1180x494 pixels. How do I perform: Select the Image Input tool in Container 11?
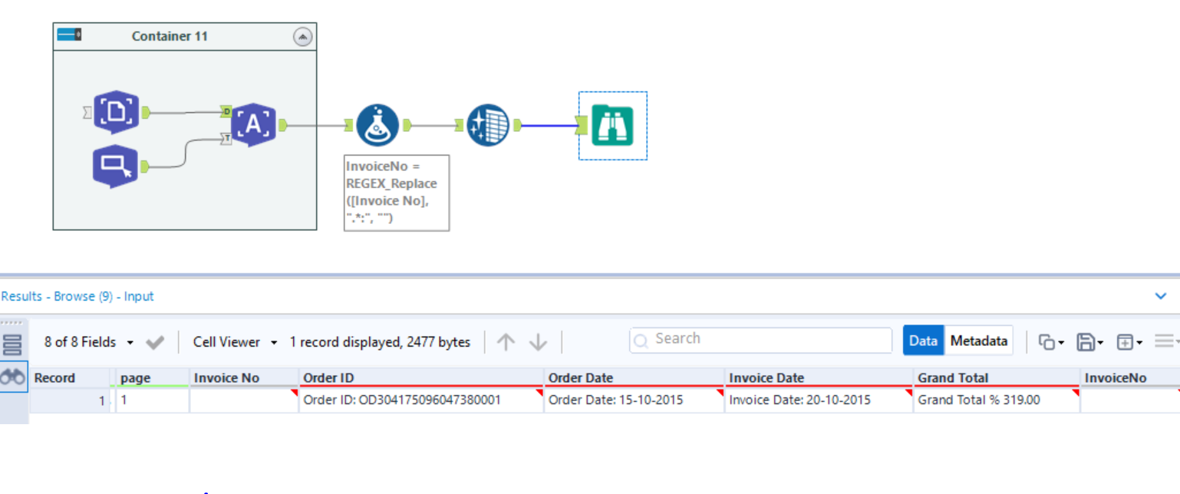click(x=117, y=112)
